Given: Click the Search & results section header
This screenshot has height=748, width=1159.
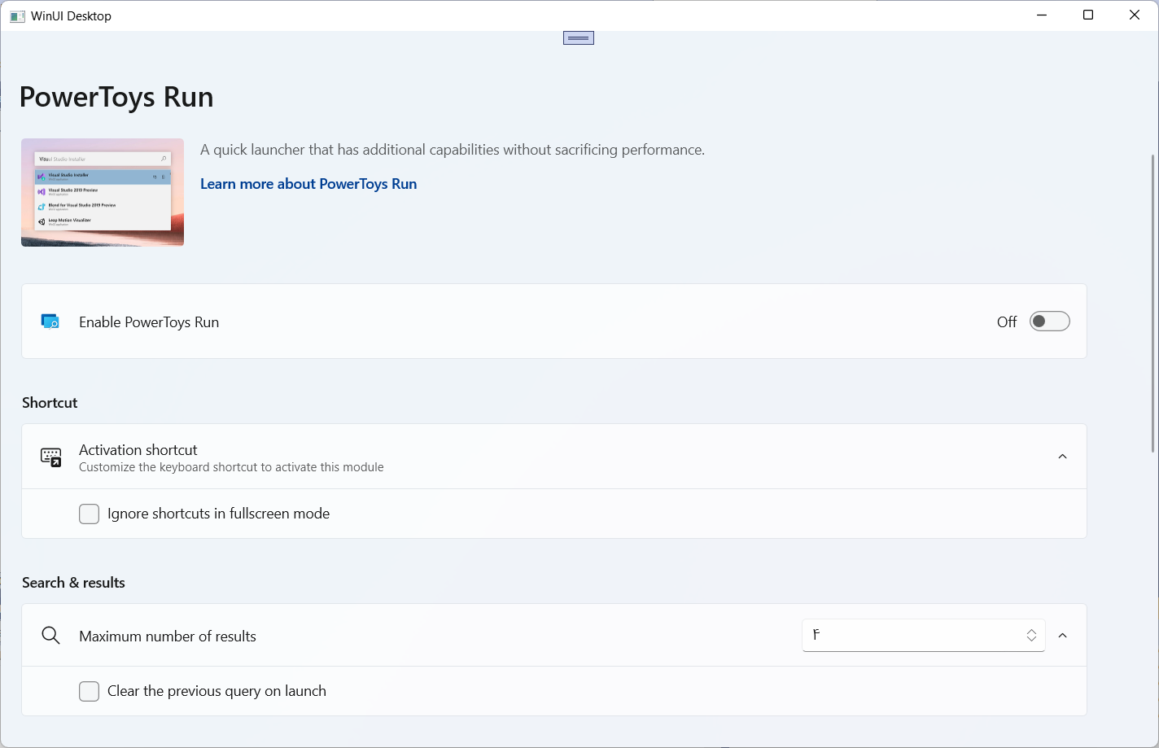Looking at the screenshot, I should tap(73, 583).
